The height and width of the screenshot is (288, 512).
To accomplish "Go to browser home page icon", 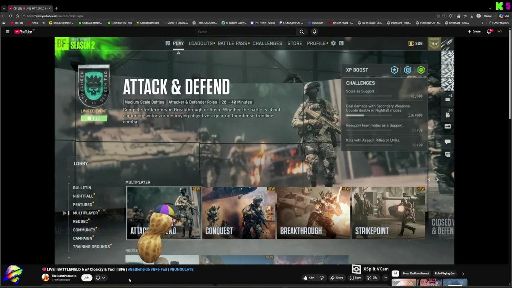I will click(17, 16).
